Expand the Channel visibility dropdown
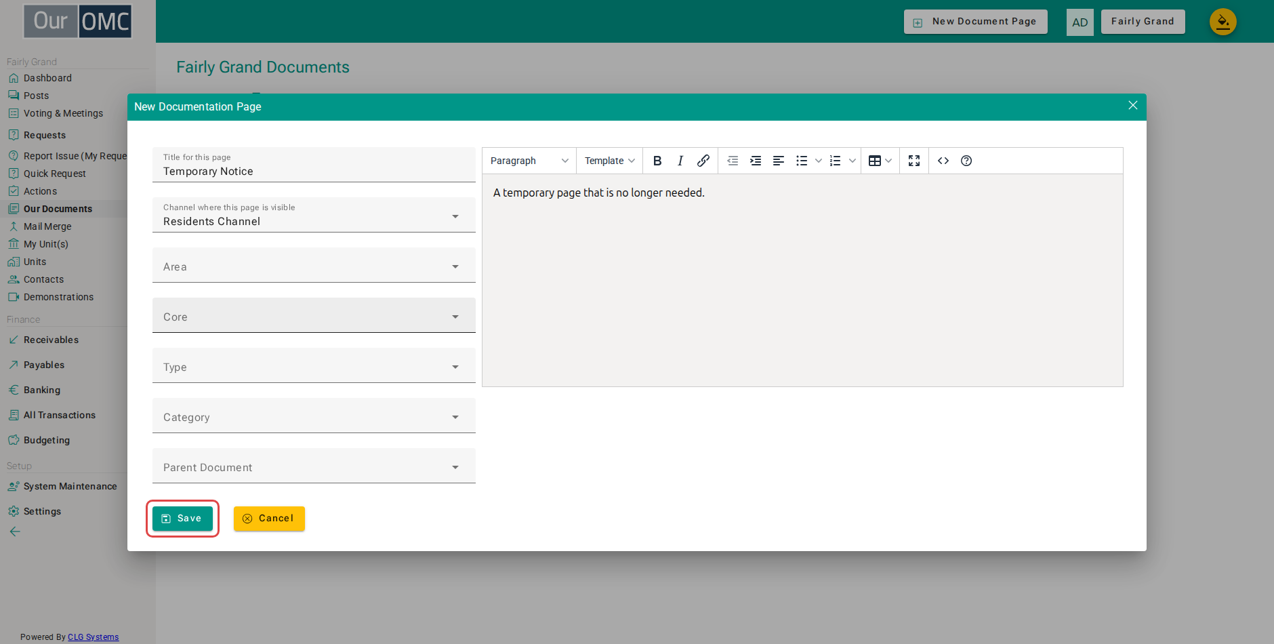 click(314, 215)
